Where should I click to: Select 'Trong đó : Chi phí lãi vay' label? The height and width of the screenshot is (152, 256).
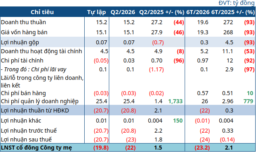pyautogui.click(x=33, y=70)
